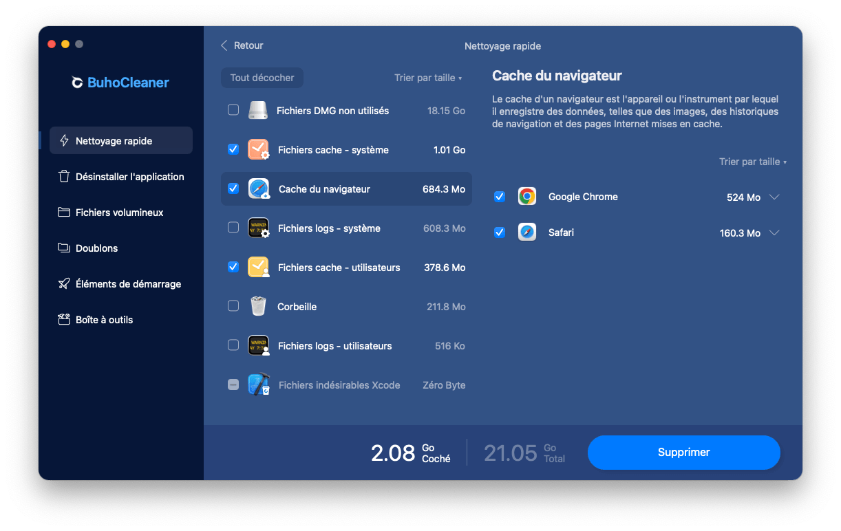Click the Tout décocher button
841x531 pixels.
pyautogui.click(x=262, y=78)
